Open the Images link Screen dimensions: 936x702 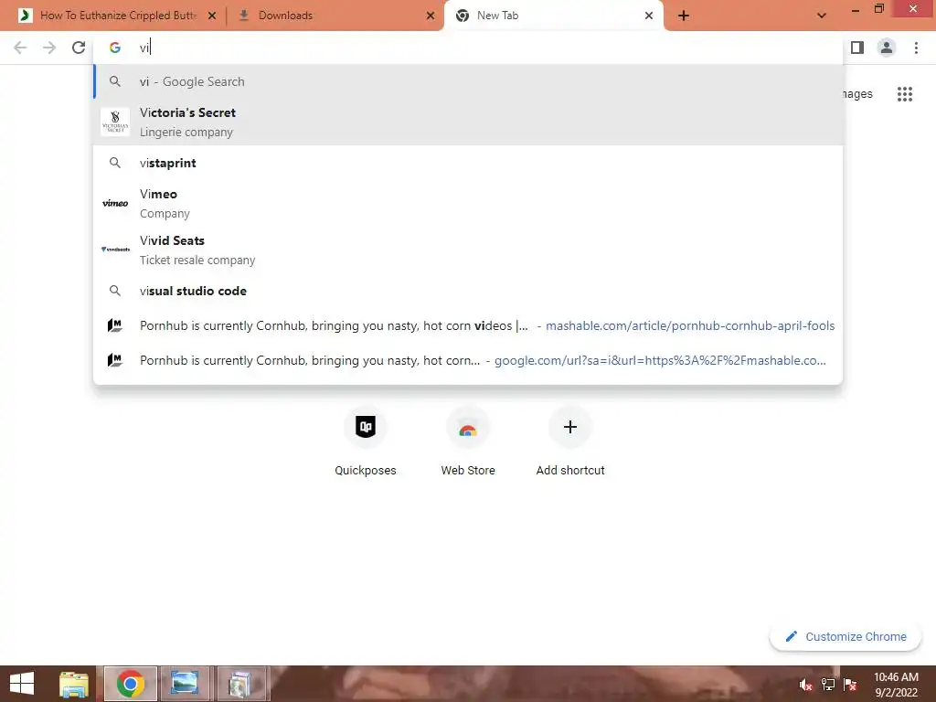point(857,94)
